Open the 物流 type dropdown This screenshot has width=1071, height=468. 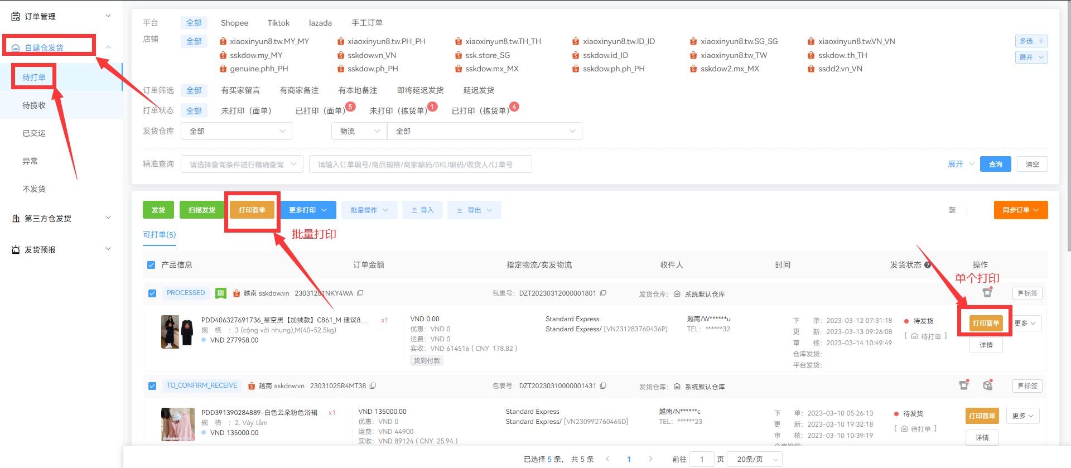pyautogui.click(x=359, y=131)
